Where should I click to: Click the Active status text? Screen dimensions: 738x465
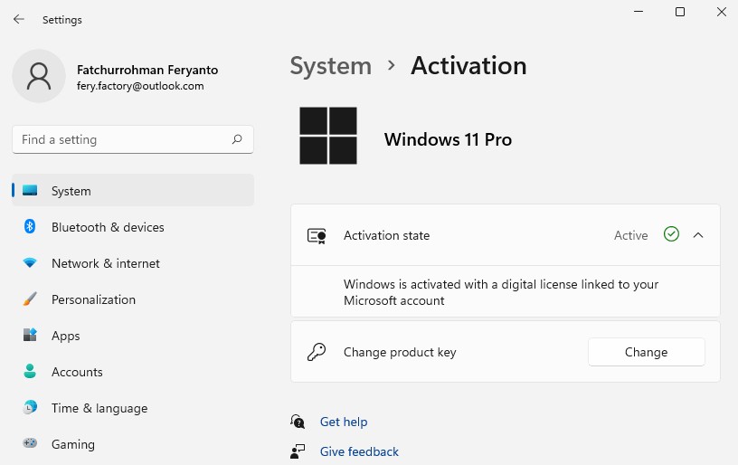point(630,235)
